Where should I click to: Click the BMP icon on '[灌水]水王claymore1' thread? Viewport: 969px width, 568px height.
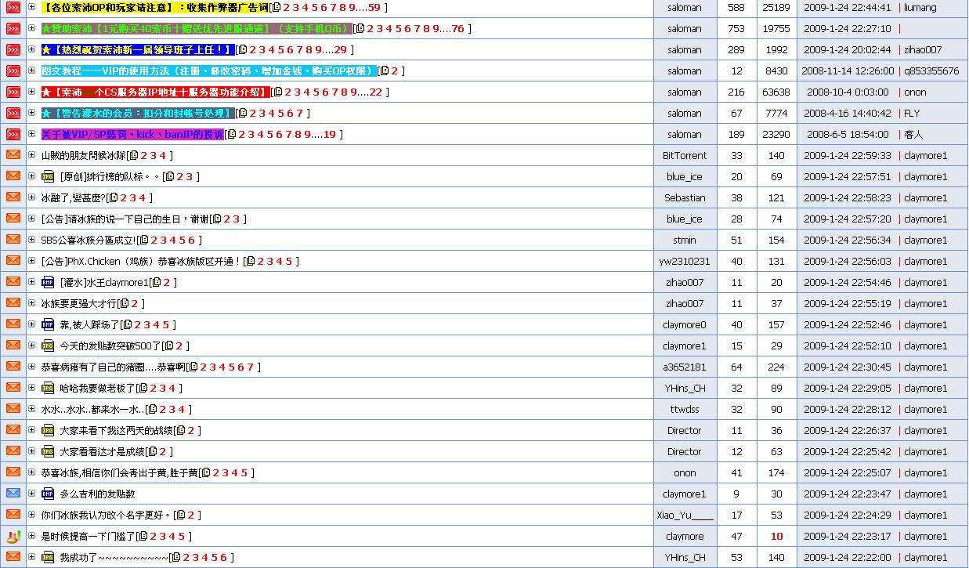[x=48, y=282]
